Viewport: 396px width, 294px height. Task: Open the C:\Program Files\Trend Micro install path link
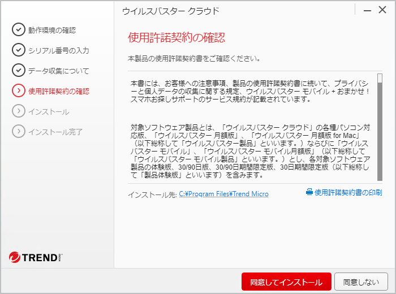pyautogui.click(x=223, y=194)
